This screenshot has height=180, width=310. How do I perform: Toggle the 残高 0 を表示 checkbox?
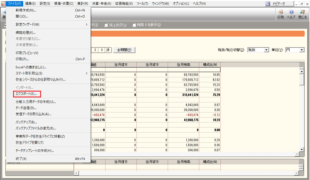(134, 25)
